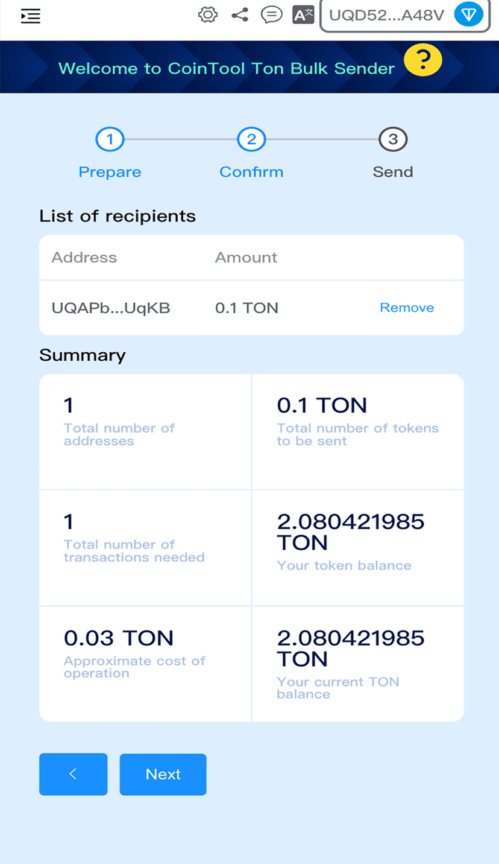
Task: Click the blue TON logo icon
Action: (x=469, y=14)
